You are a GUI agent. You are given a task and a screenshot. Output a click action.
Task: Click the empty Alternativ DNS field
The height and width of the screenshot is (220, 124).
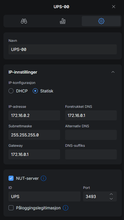(x=91, y=135)
